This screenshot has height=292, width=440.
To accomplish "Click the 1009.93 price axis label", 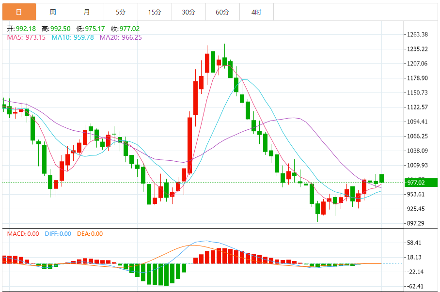I will [417, 165].
